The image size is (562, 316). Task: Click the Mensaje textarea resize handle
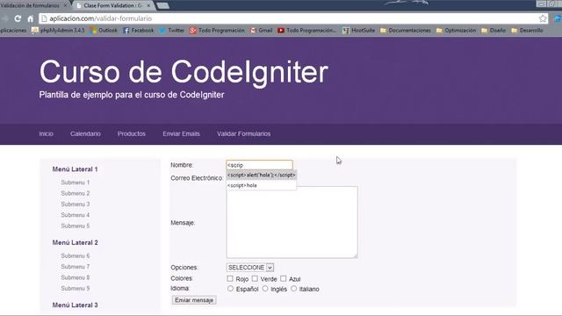(355, 255)
